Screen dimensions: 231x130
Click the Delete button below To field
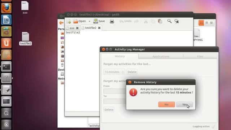(109, 109)
